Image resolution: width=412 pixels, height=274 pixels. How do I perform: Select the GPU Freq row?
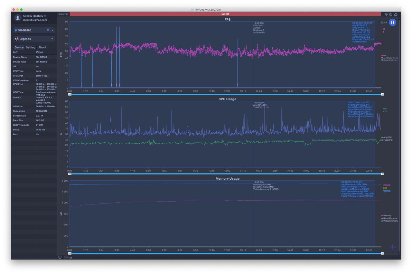coord(34,106)
